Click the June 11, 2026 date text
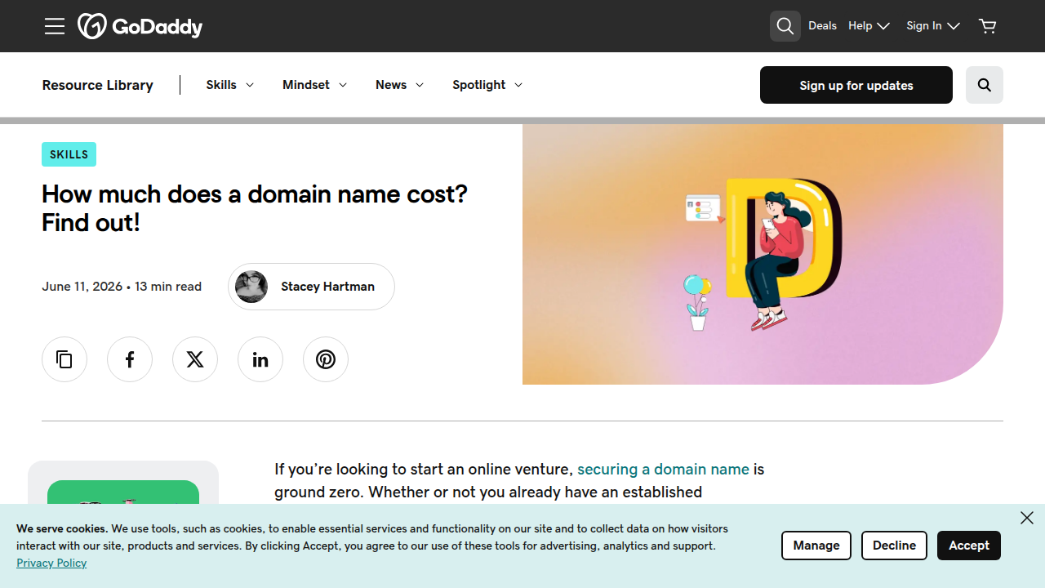Image resolution: width=1045 pixels, height=588 pixels. coord(82,287)
